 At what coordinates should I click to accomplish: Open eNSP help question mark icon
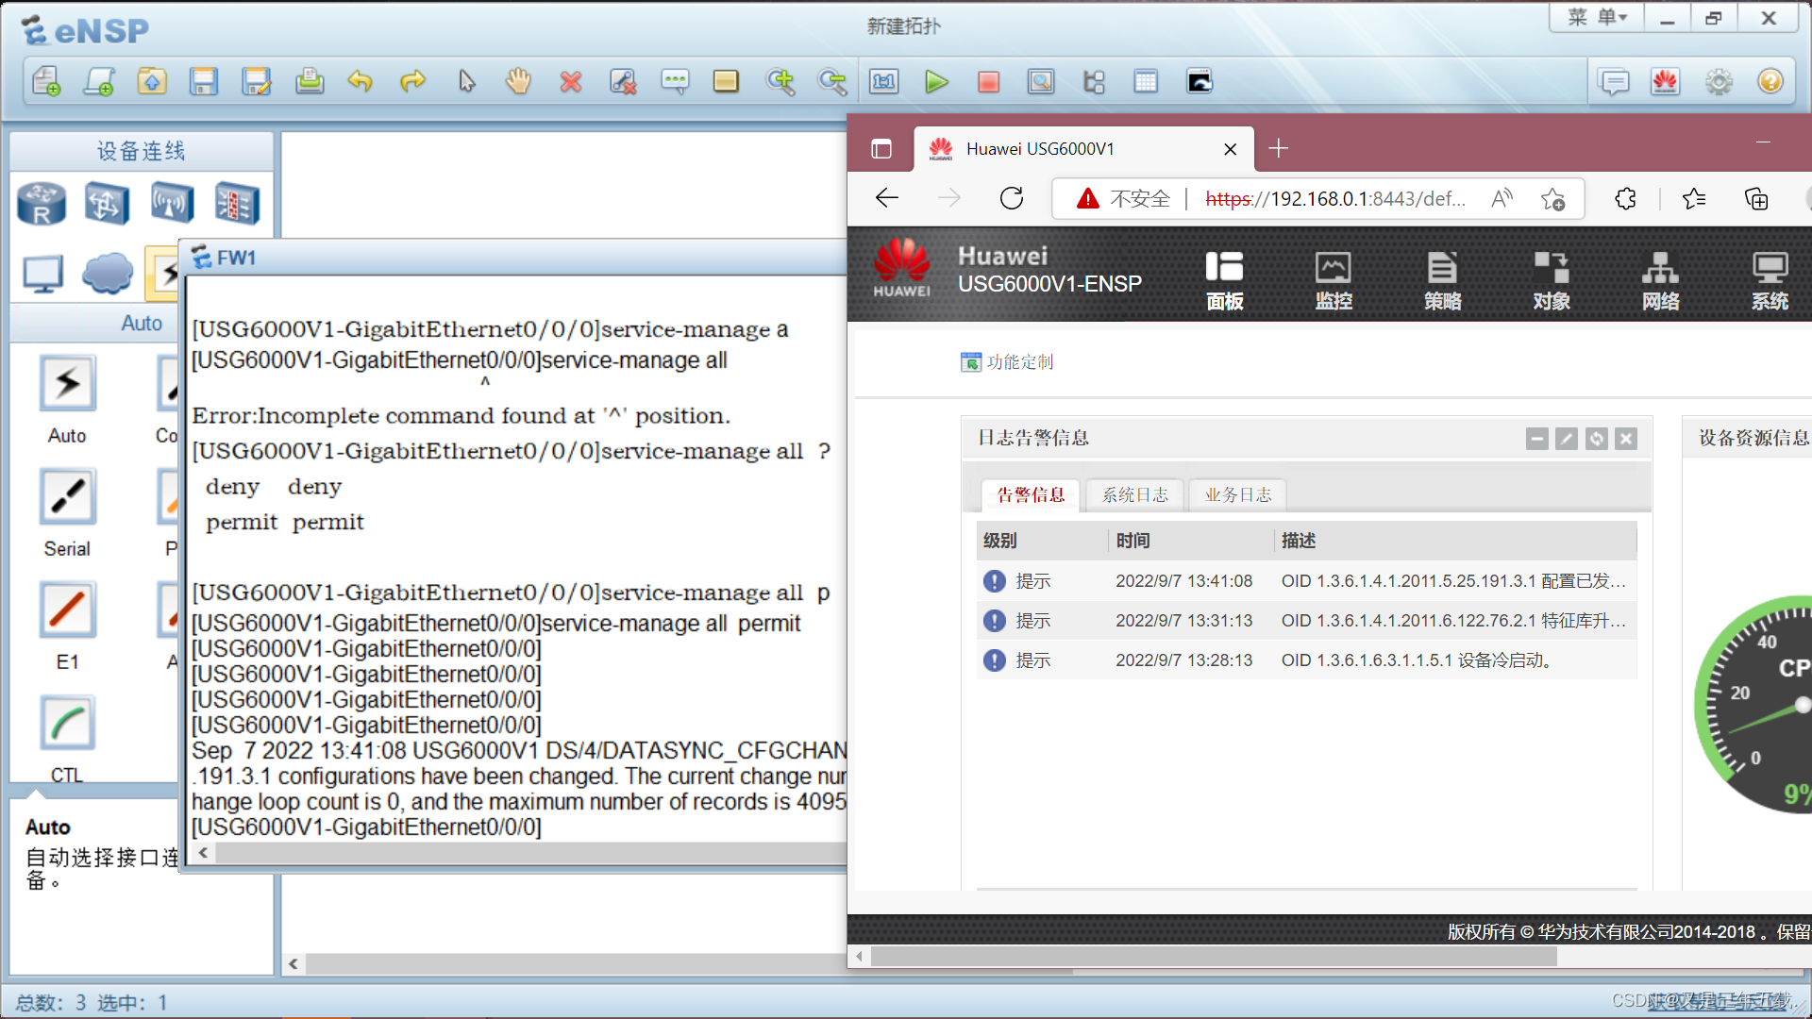click(1770, 82)
